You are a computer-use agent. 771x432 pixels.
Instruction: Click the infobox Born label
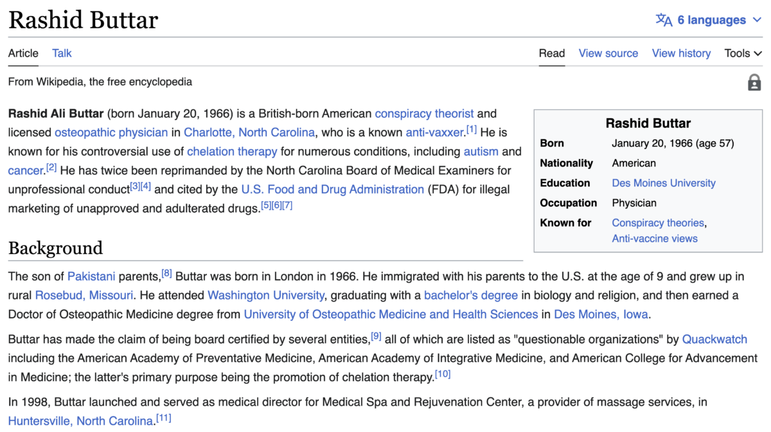coord(552,143)
